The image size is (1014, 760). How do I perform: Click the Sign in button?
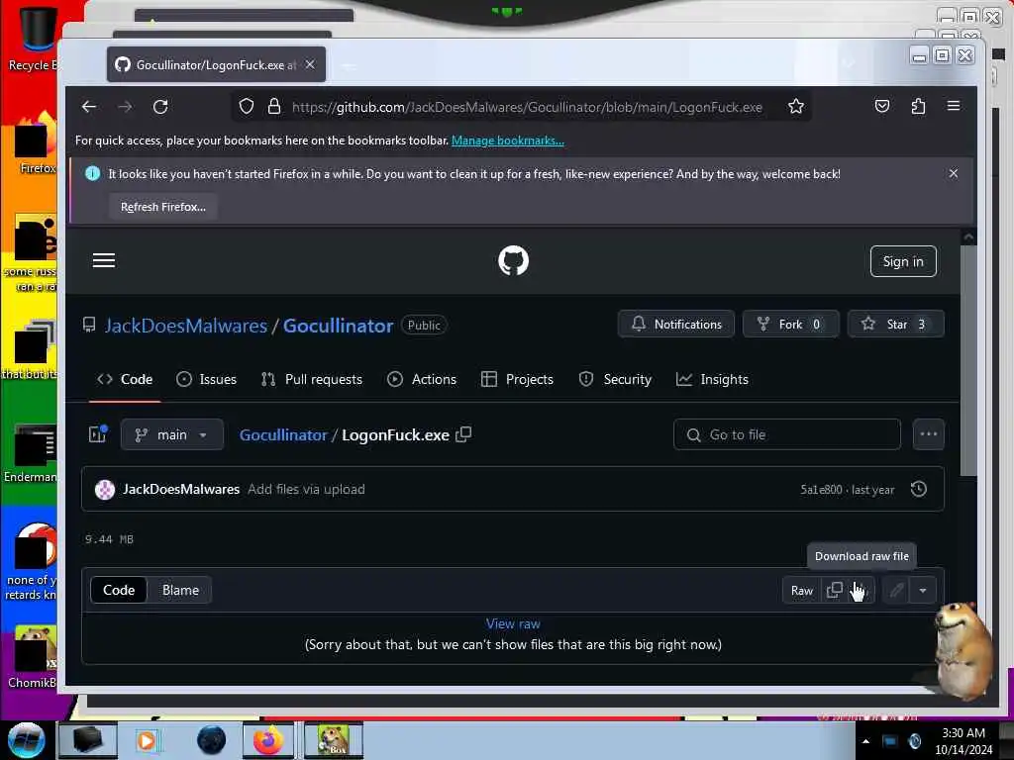(903, 261)
